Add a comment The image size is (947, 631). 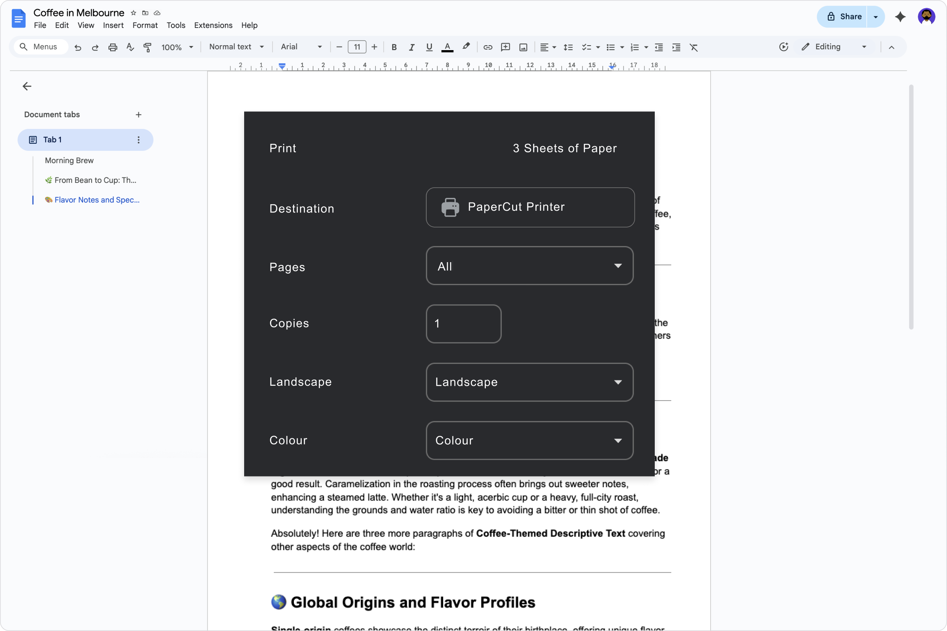[505, 47]
